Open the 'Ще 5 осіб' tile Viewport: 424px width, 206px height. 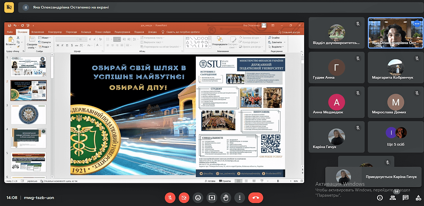click(x=396, y=137)
